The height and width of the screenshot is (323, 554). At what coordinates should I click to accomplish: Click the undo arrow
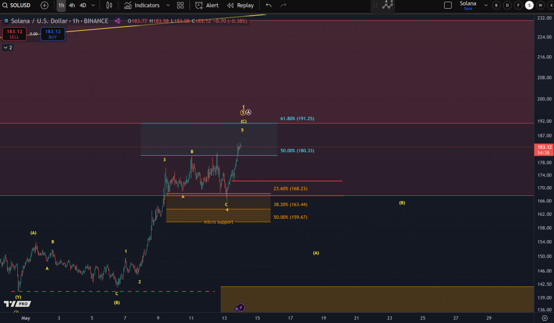(x=268, y=6)
